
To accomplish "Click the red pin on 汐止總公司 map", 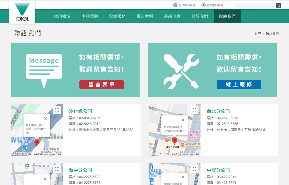I will (37, 143).
